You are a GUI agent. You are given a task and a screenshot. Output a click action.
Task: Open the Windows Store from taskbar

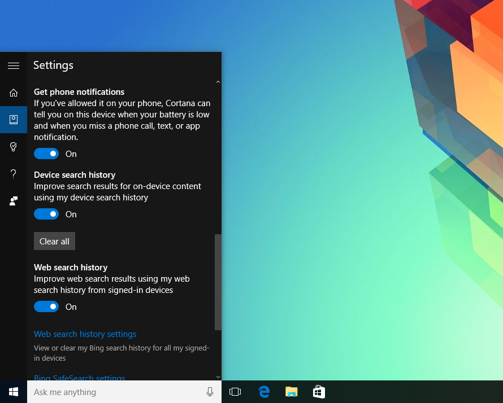[319, 392]
